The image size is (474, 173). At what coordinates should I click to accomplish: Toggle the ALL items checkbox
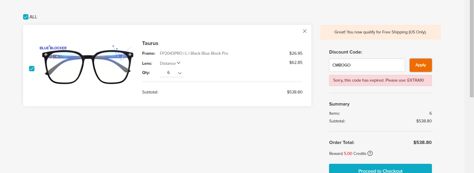[x=26, y=17]
